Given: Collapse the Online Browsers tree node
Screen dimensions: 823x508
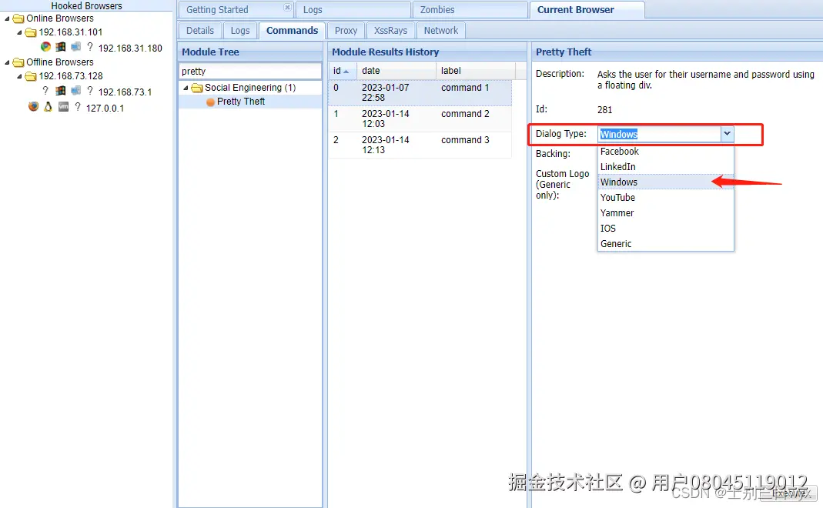Looking at the screenshot, I should click(x=7, y=18).
